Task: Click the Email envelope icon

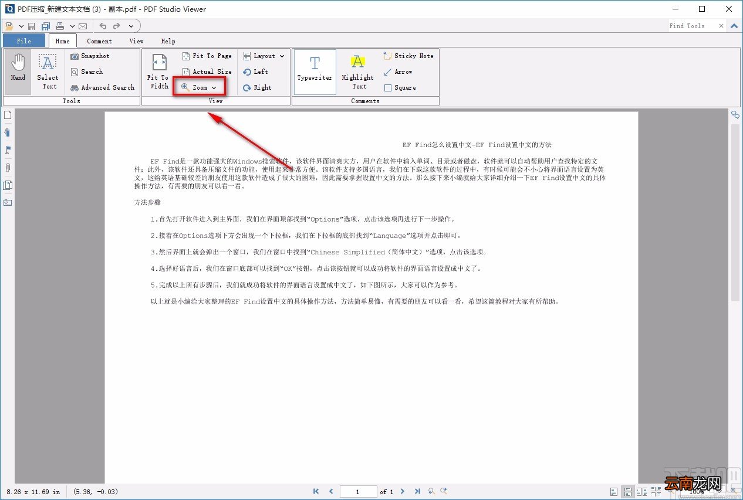Action: [83, 26]
